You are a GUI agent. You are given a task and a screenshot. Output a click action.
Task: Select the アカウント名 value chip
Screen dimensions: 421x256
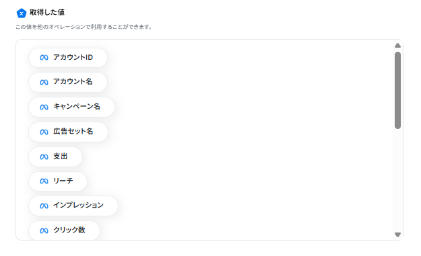tap(68, 82)
